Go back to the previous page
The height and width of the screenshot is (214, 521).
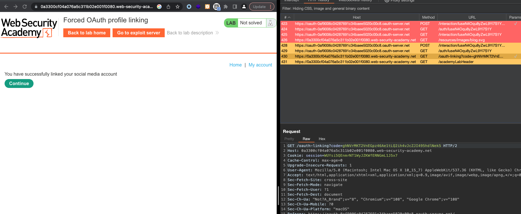(x=6, y=7)
